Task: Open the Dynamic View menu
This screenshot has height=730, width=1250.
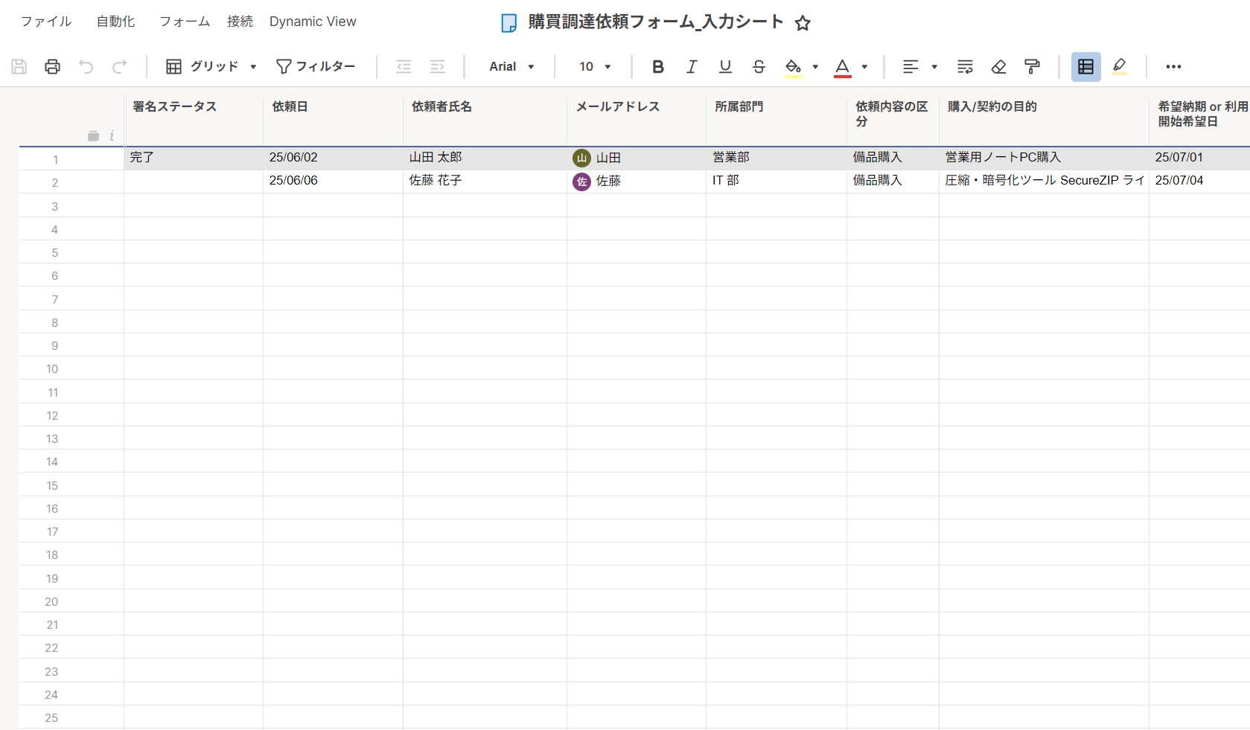Action: coord(313,22)
